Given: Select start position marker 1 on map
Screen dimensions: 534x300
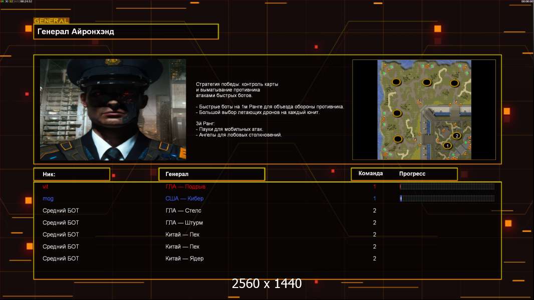Looking at the screenshot, I should coord(447,145).
